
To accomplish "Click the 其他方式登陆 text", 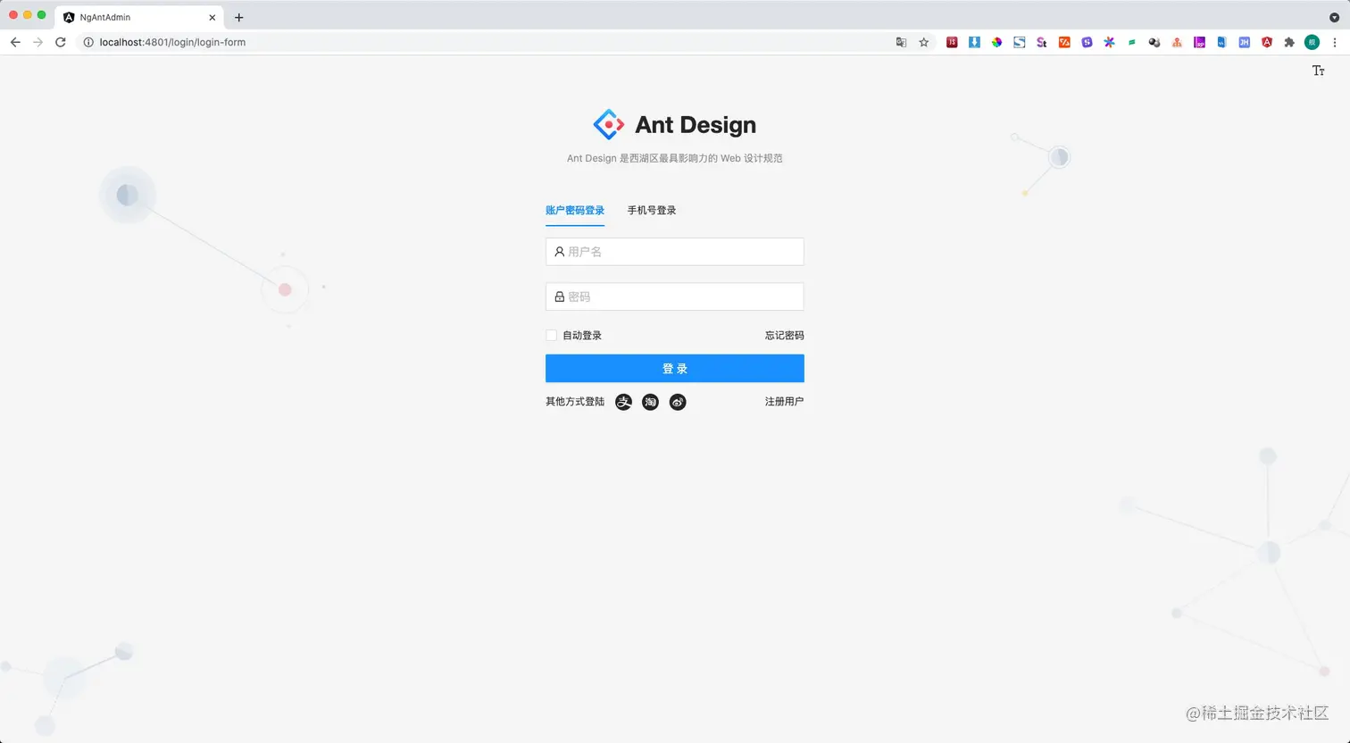I will pos(575,402).
